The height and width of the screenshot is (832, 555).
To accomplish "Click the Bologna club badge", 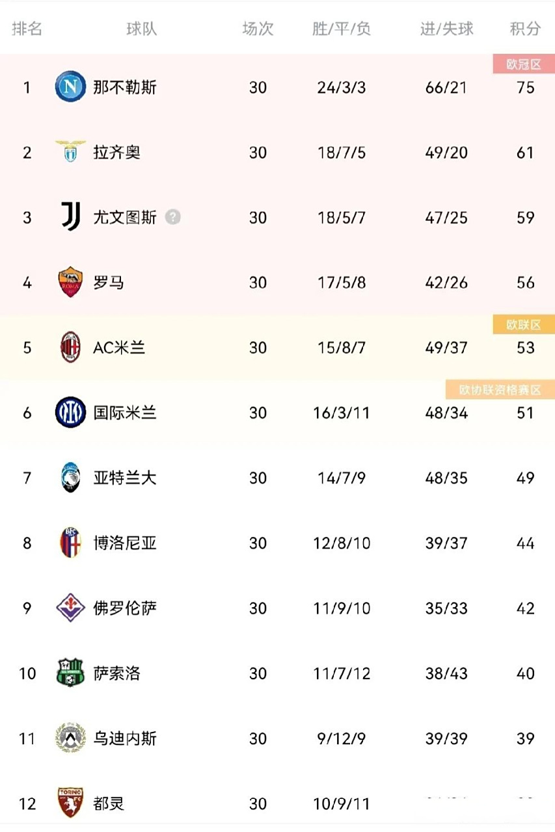I will 70,543.
